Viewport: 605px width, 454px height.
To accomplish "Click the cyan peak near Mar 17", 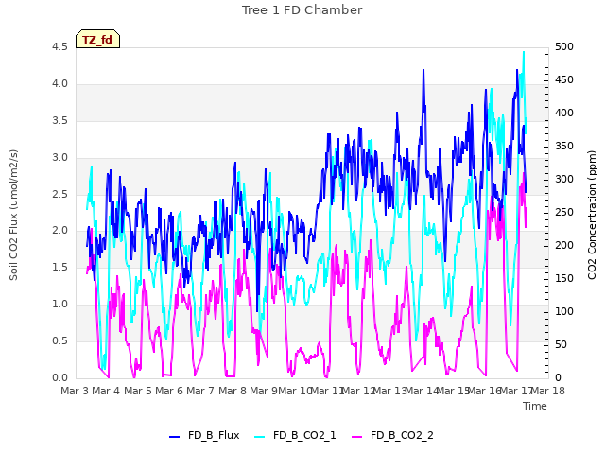I will (524, 52).
